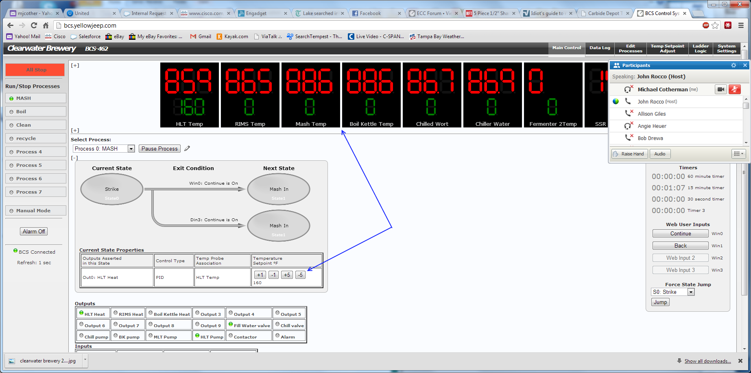Click the red mute microphone icon
The width and height of the screenshot is (751, 373).
point(735,89)
